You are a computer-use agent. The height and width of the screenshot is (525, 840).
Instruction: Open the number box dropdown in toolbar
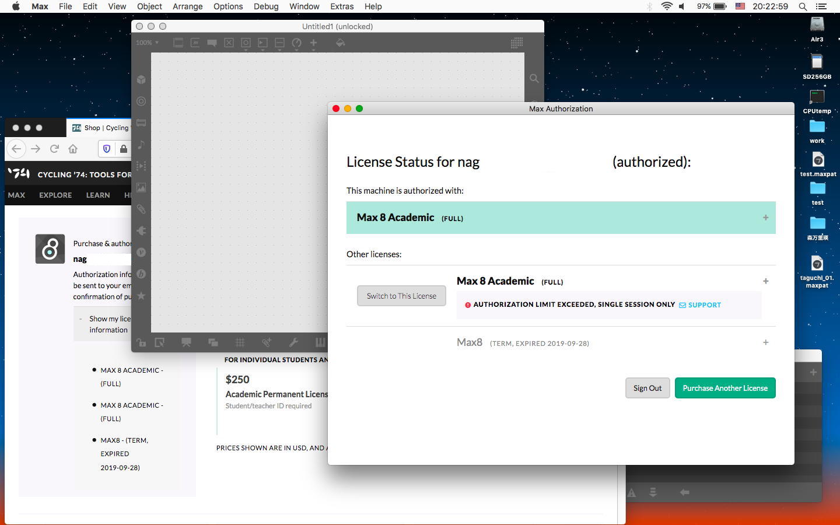[262, 43]
